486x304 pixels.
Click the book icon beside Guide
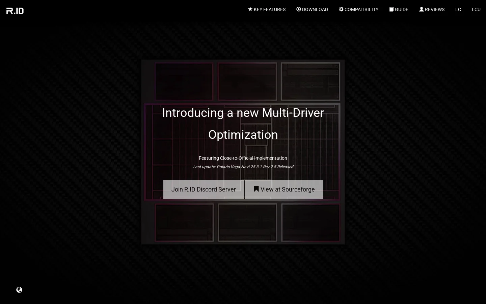pos(391,9)
